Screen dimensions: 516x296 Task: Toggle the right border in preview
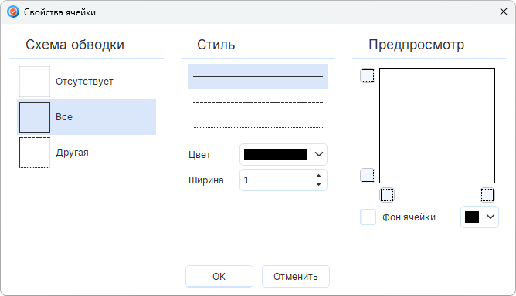(x=487, y=195)
